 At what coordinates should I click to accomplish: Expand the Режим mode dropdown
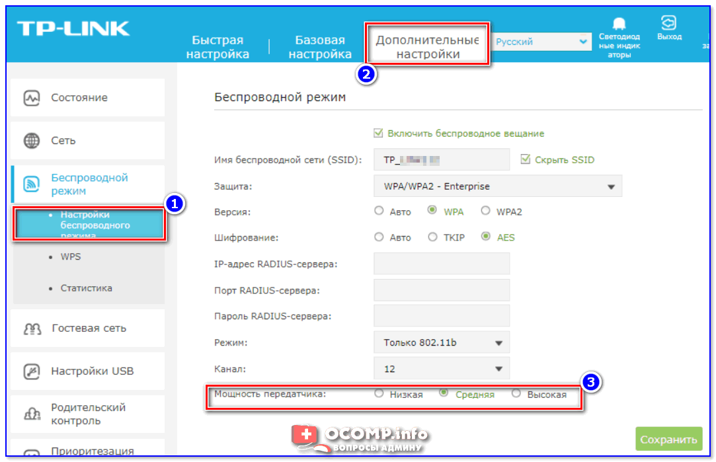441,343
